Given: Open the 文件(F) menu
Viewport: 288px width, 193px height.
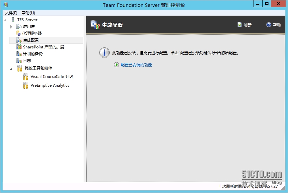Looking at the screenshot, I should point(11,13).
